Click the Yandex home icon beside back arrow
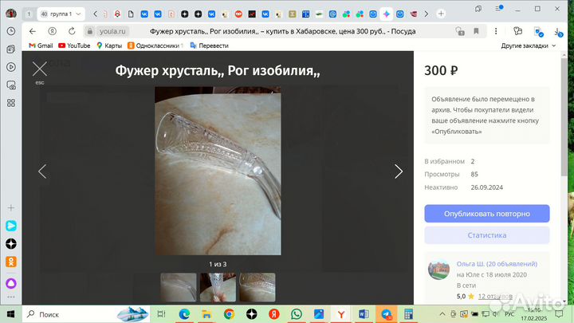Image resolution: width=574 pixels, height=323 pixels. click(x=53, y=31)
